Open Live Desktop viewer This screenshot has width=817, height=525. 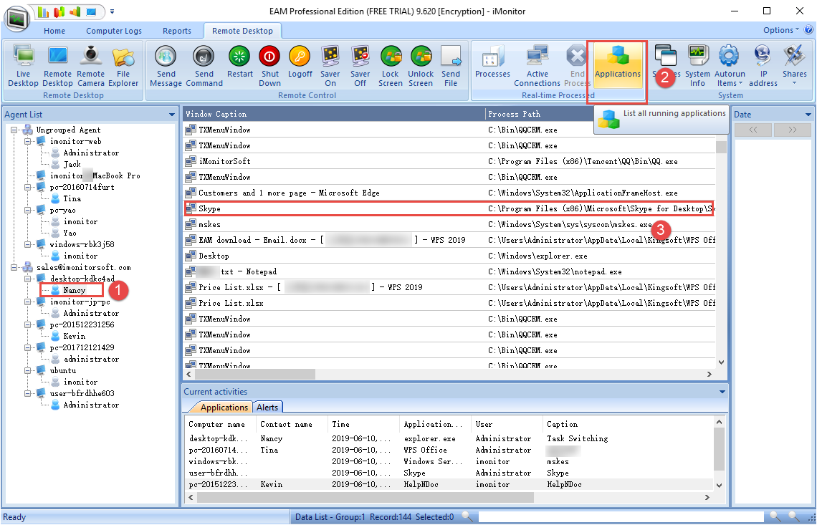pos(23,64)
